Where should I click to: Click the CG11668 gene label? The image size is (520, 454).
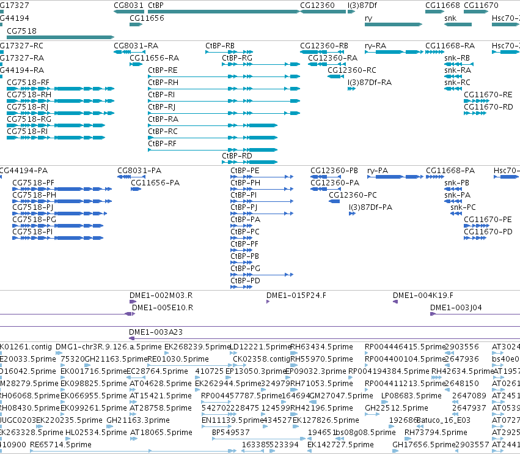[442, 6]
